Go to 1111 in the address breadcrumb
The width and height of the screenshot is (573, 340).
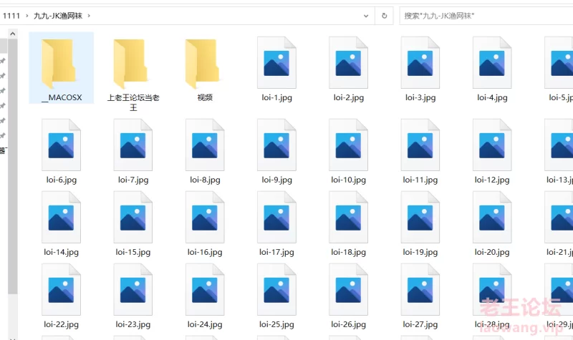pyautogui.click(x=11, y=16)
